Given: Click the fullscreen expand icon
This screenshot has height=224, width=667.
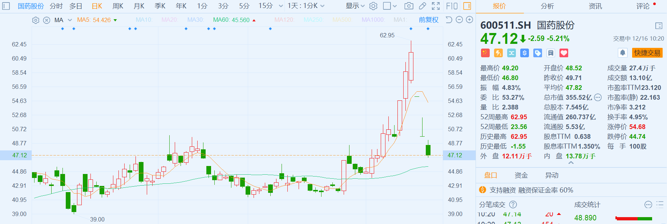Looking at the screenshot, I should (436, 6).
